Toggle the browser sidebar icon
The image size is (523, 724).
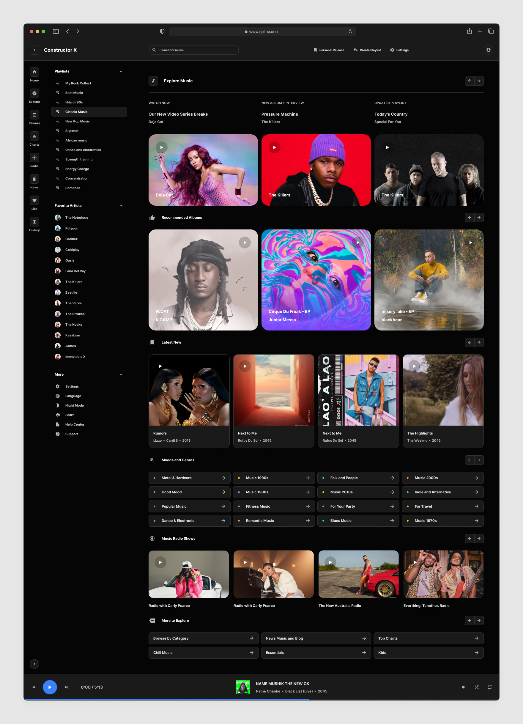pos(56,31)
